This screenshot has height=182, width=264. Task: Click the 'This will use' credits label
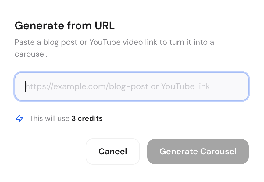pyautogui.click(x=49, y=118)
